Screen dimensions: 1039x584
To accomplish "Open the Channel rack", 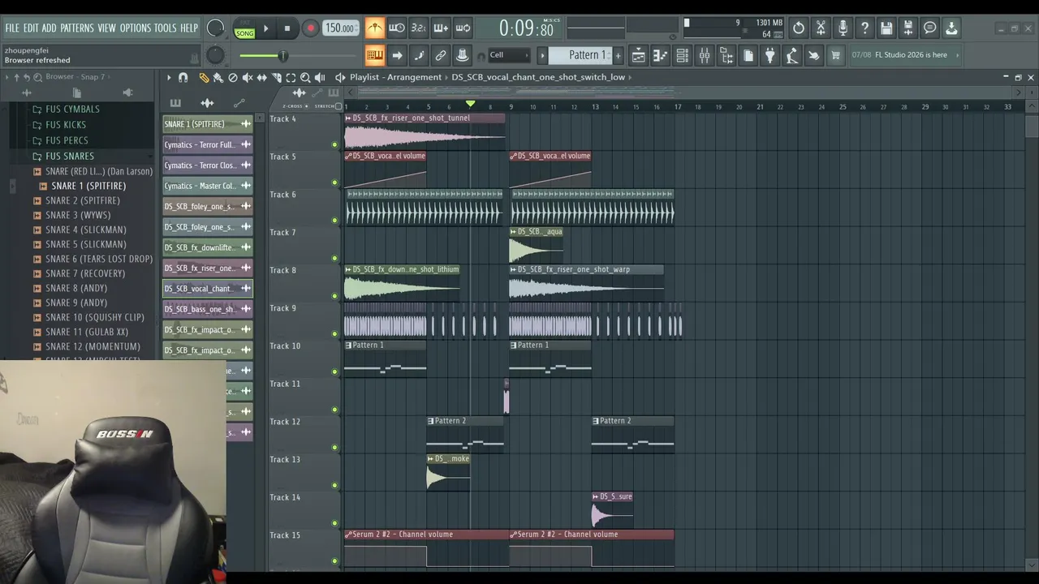I will coord(683,55).
